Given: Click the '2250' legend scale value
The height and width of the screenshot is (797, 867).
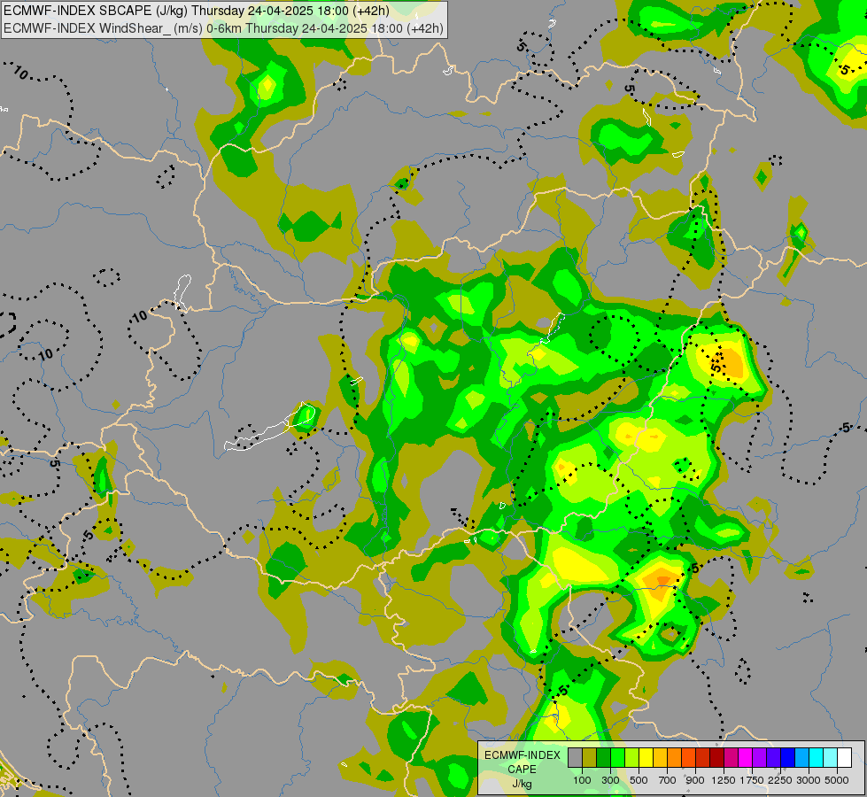Looking at the screenshot, I should coord(780,780).
